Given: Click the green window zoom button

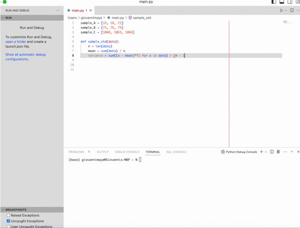Looking at the screenshot, I should point(4,2).
